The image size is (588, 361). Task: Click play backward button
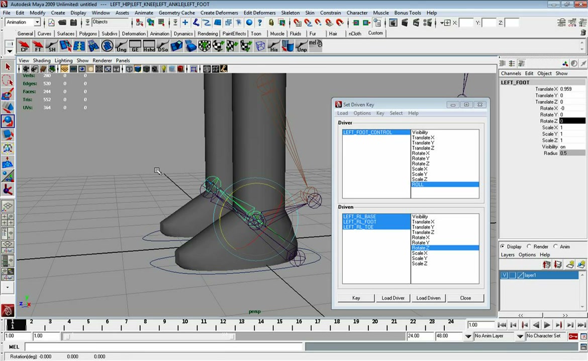[536, 325]
